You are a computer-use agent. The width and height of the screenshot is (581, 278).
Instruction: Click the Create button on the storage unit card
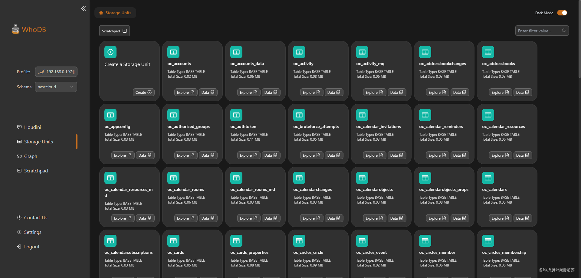(x=144, y=93)
